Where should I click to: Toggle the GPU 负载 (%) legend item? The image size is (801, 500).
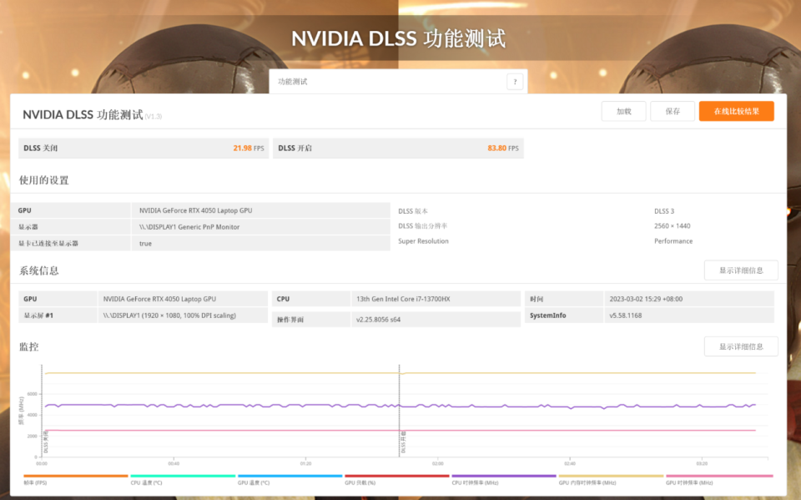tap(397, 480)
